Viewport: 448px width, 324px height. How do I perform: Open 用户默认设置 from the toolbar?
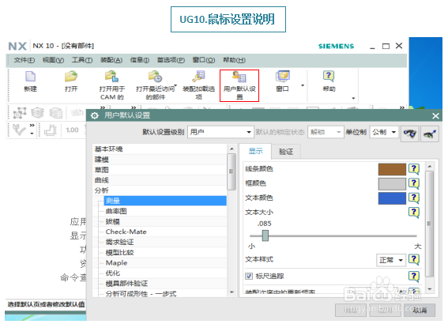tap(239, 85)
